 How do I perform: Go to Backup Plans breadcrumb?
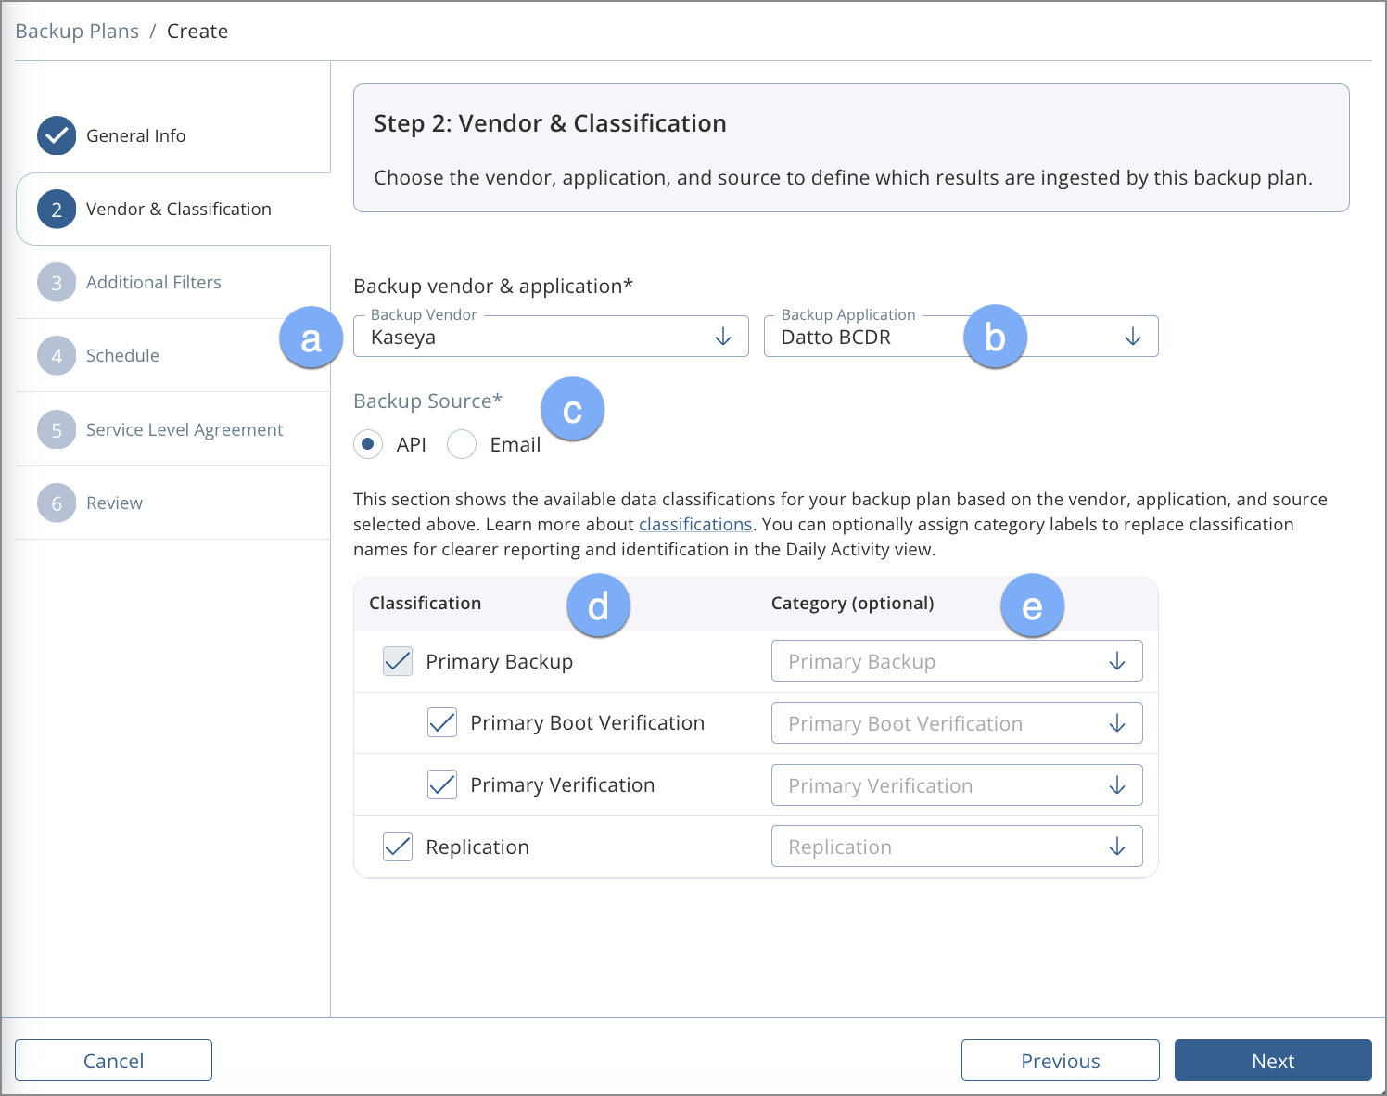pyautogui.click(x=77, y=32)
